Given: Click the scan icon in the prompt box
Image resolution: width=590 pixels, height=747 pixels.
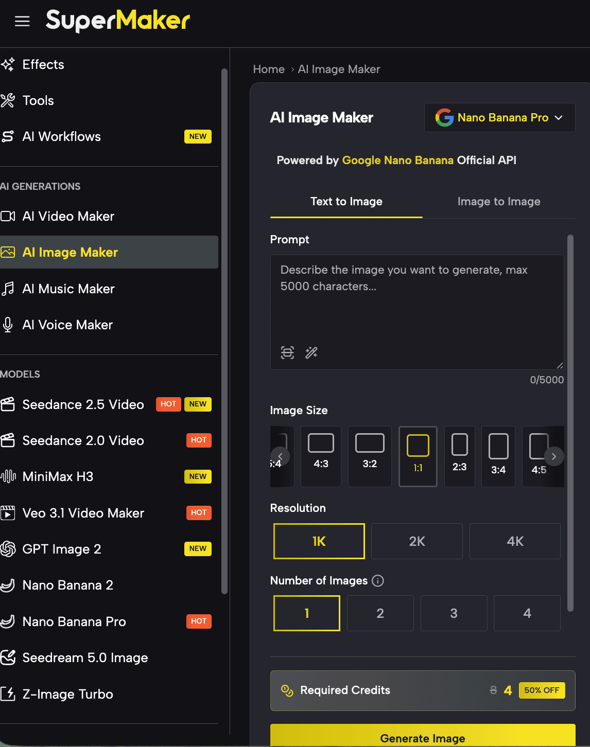Looking at the screenshot, I should [x=287, y=352].
